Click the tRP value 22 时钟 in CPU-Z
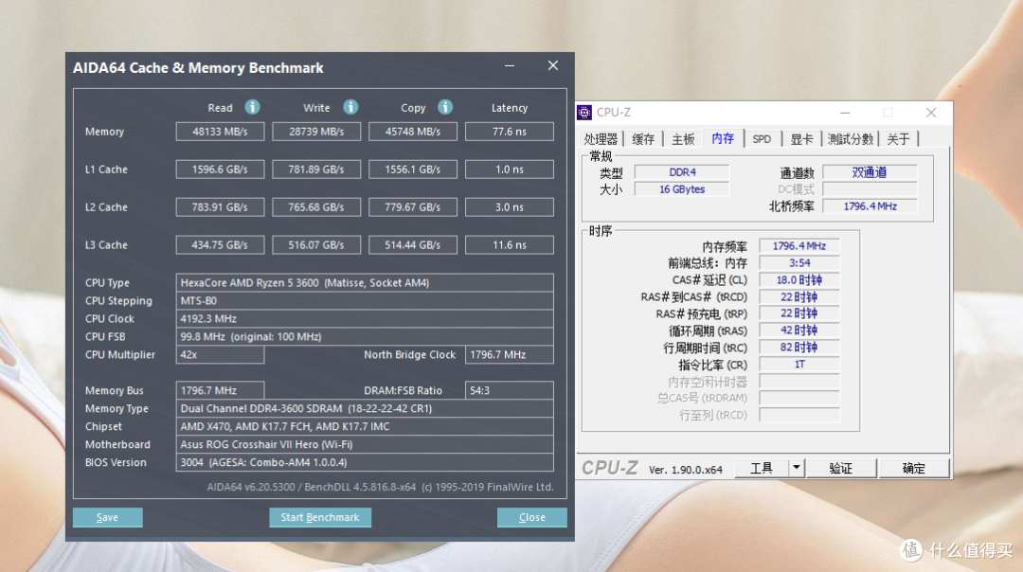The height and width of the screenshot is (572, 1023). (799, 313)
